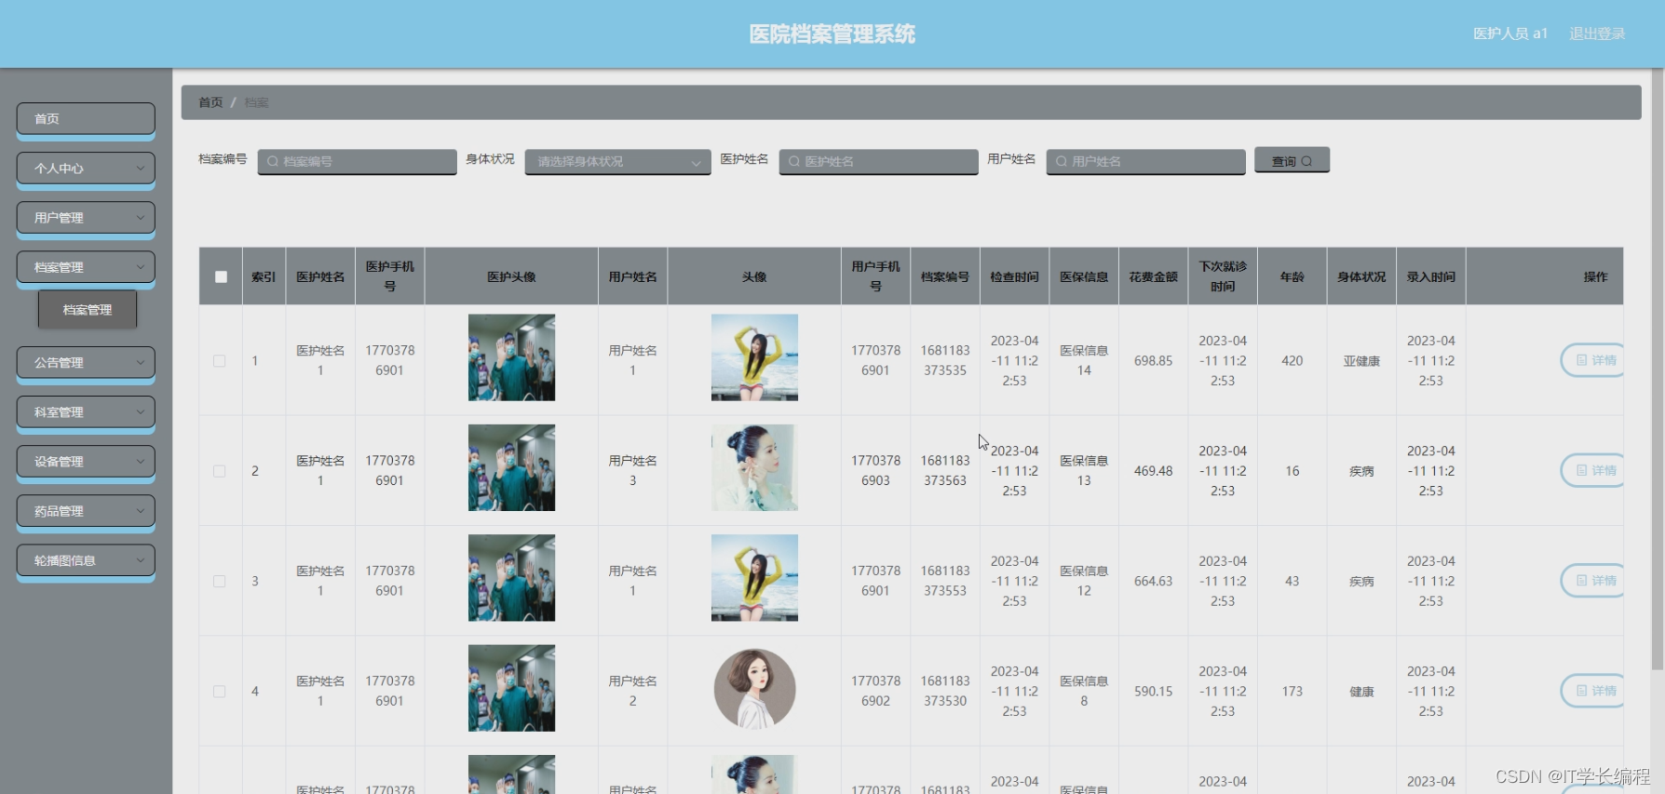
Task: Click the document icon in row 3 详情 button
Action: click(x=1581, y=581)
